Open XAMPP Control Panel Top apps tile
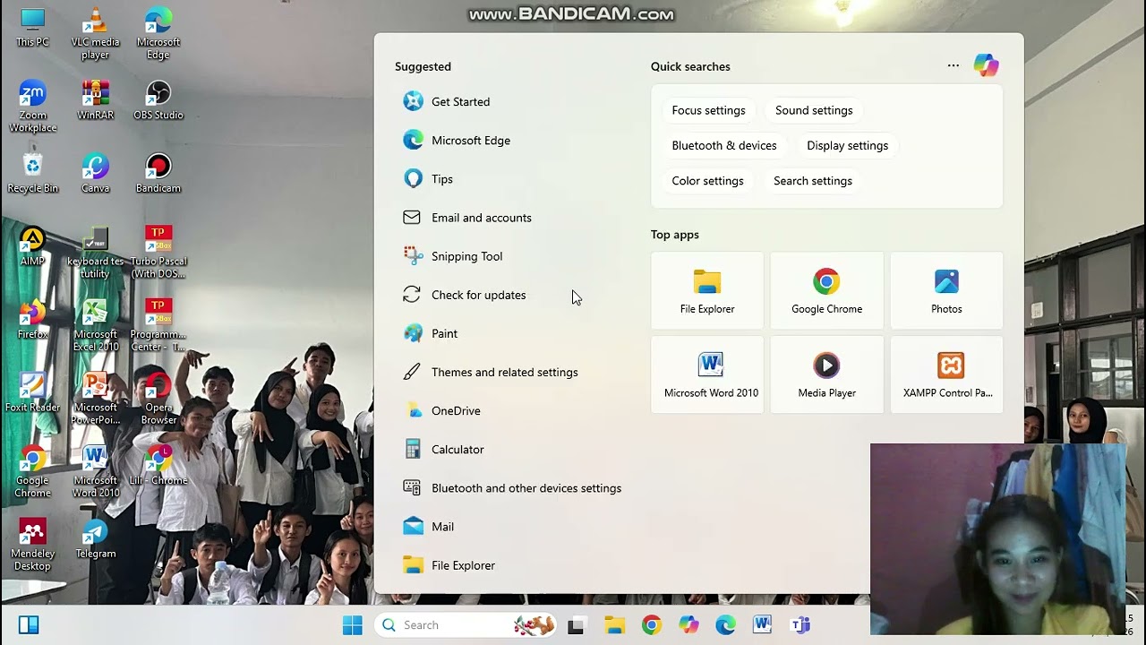The height and width of the screenshot is (645, 1146). [x=946, y=374]
